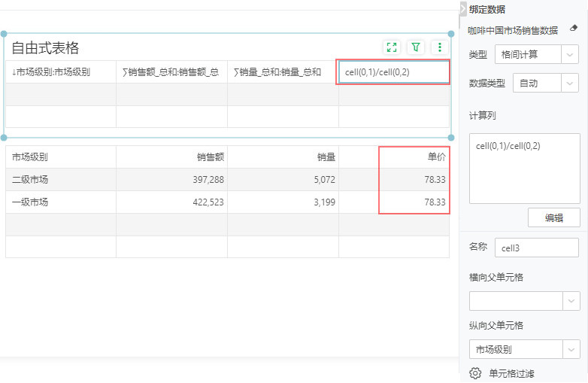The height and width of the screenshot is (383, 588).
Task: Click bottom-left resize handle of table
Action: pos(5,138)
